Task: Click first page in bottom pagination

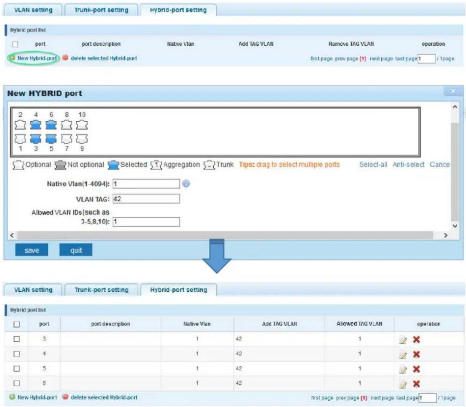Action: coord(322,398)
